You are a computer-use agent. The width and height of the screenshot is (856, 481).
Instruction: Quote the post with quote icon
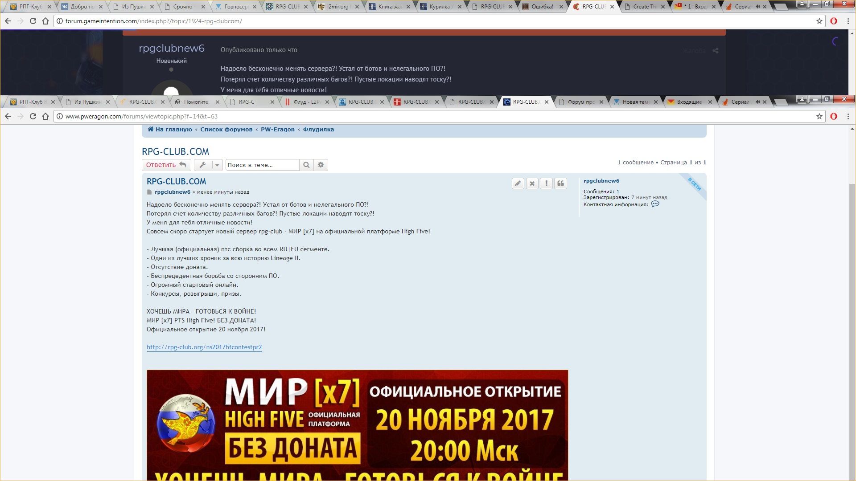pos(560,183)
